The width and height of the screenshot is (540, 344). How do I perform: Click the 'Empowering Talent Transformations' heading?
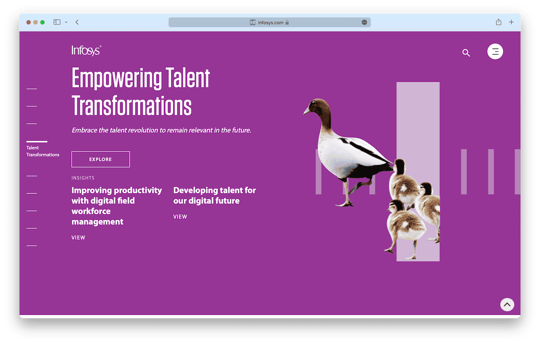[x=141, y=92]
